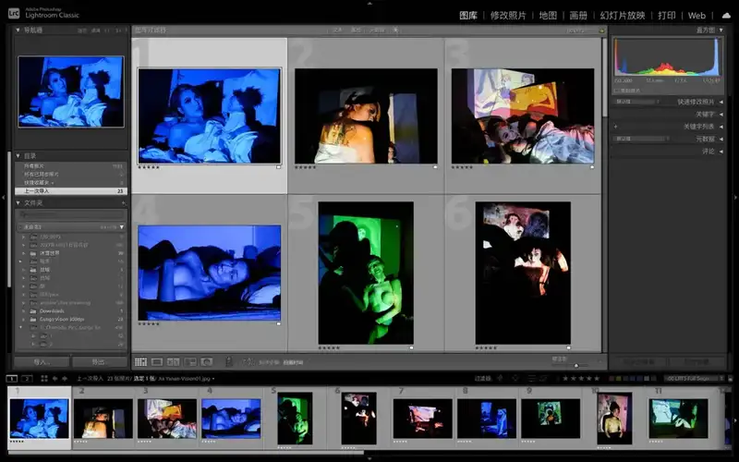Go back with filmstrip left arrow
Screen dimensions: 739x462
coord(55,379)
